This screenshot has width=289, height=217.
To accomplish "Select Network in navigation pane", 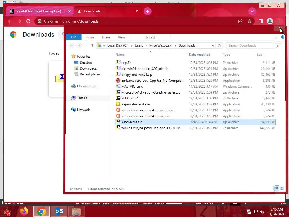I will 83,110.
